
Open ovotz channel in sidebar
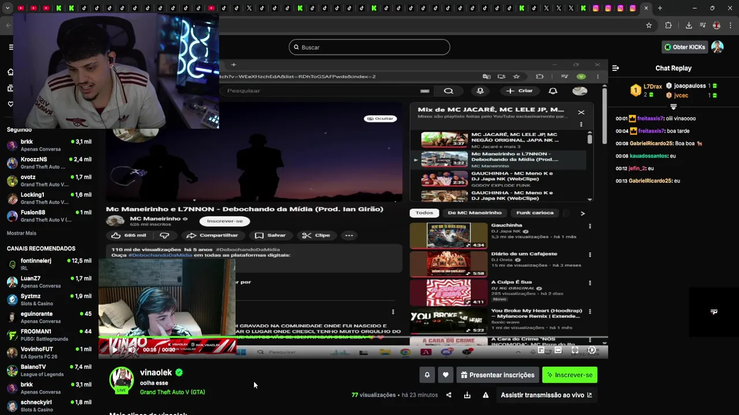pyautogui.click(x=48, y=181)
